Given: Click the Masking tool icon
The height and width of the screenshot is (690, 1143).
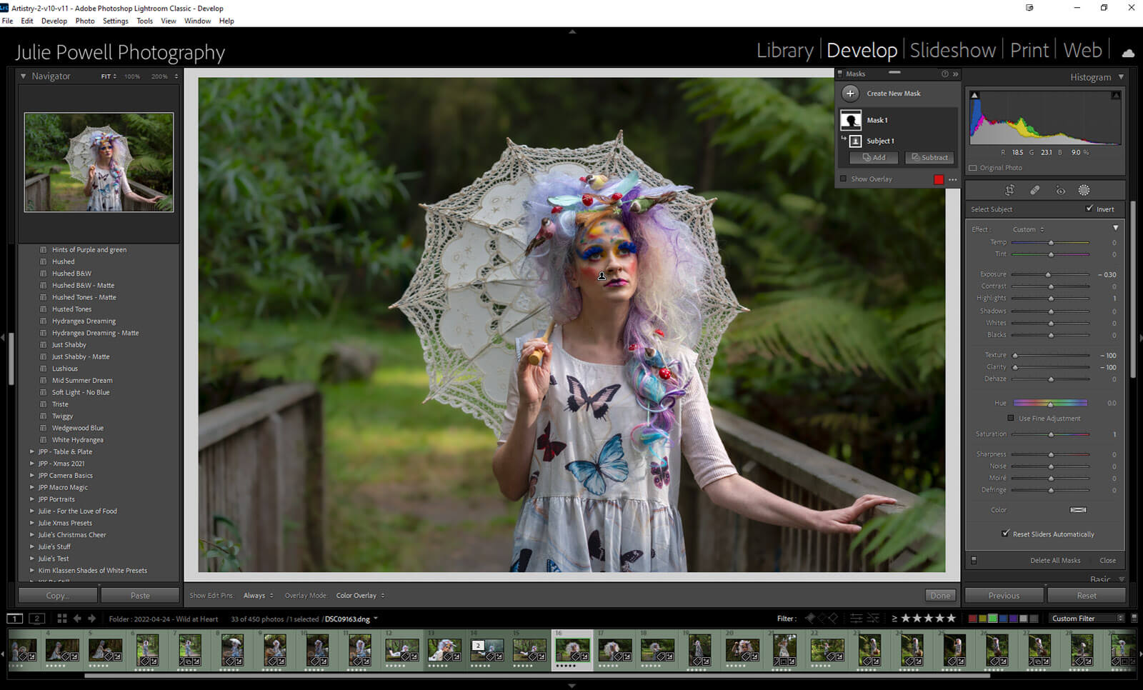Looking at the screenshot, I should 1084,190.
